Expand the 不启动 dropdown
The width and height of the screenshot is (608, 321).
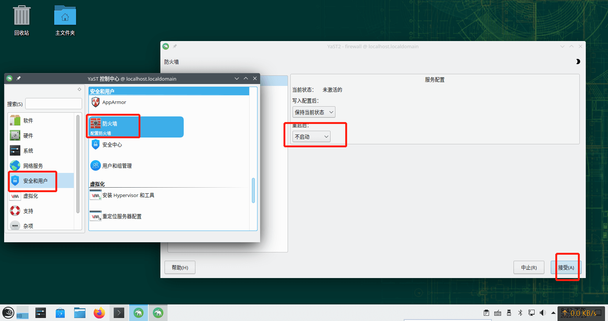coord(311,137)
